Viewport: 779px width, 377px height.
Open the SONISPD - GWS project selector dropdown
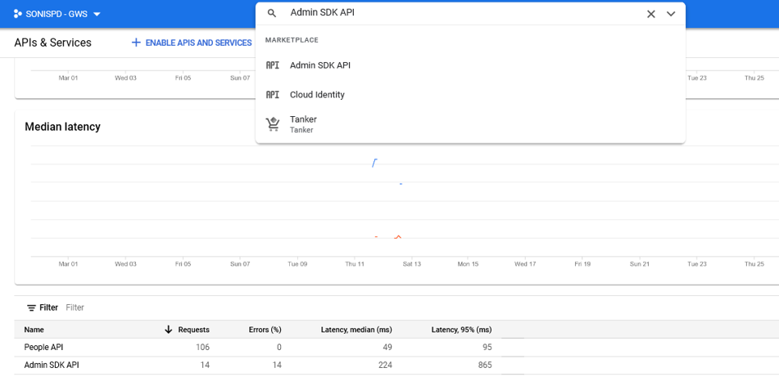pyautogui.click(x=57, y=14)
